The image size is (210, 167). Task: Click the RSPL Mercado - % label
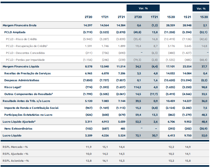(15, 147)
